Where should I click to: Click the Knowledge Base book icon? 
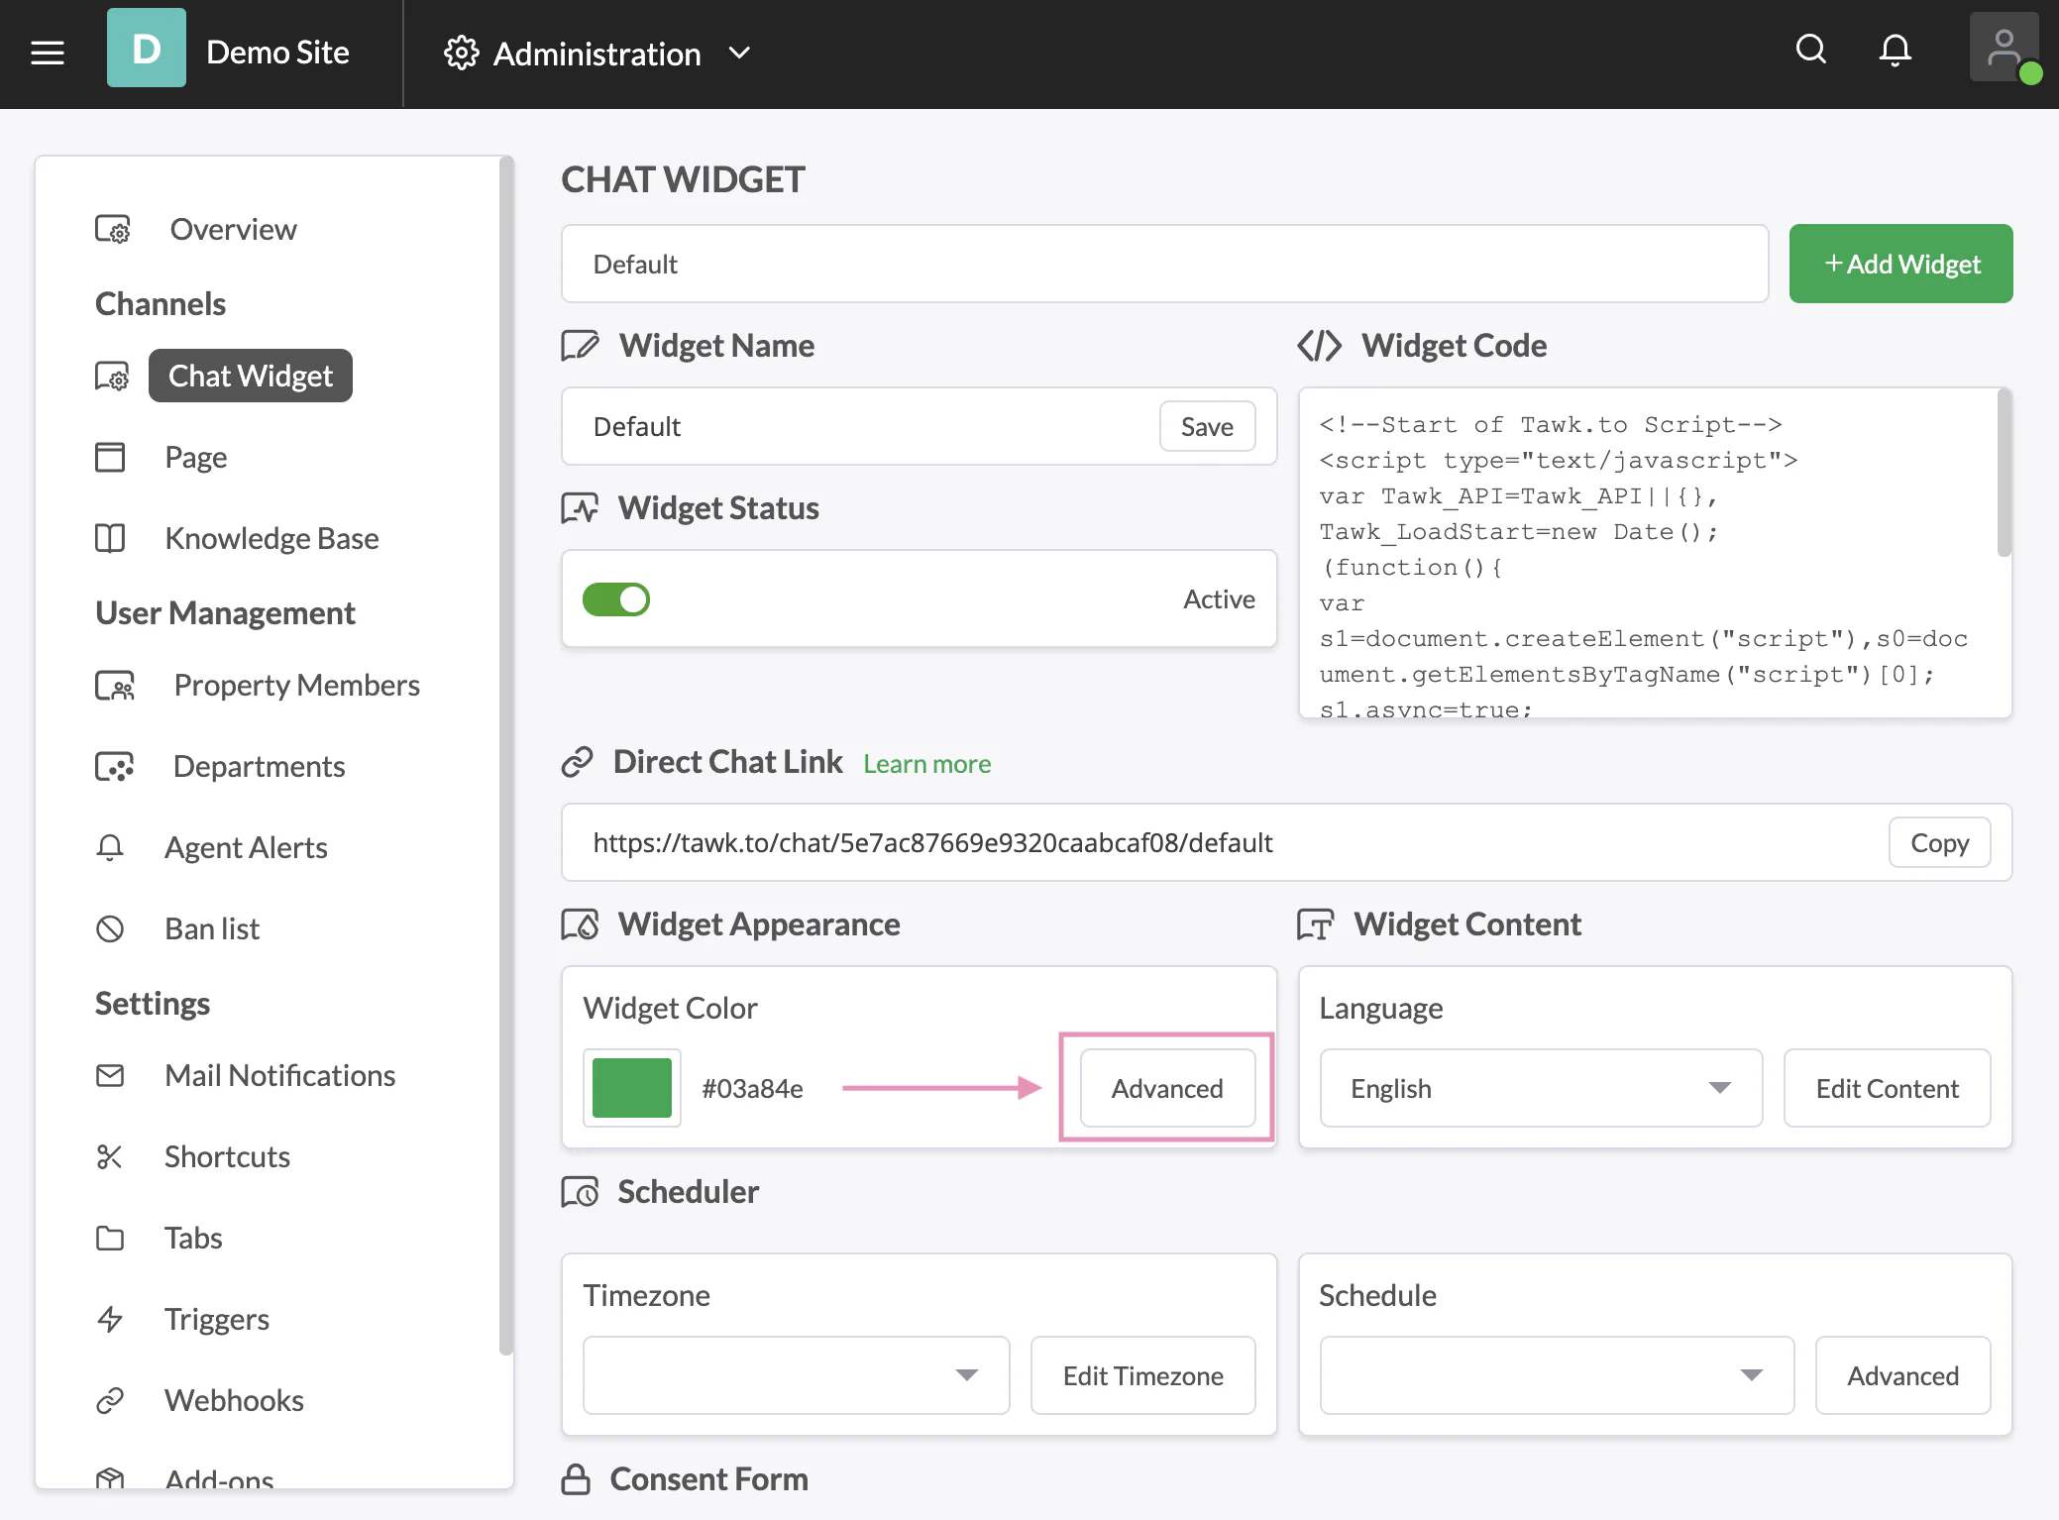coord(110,538)
